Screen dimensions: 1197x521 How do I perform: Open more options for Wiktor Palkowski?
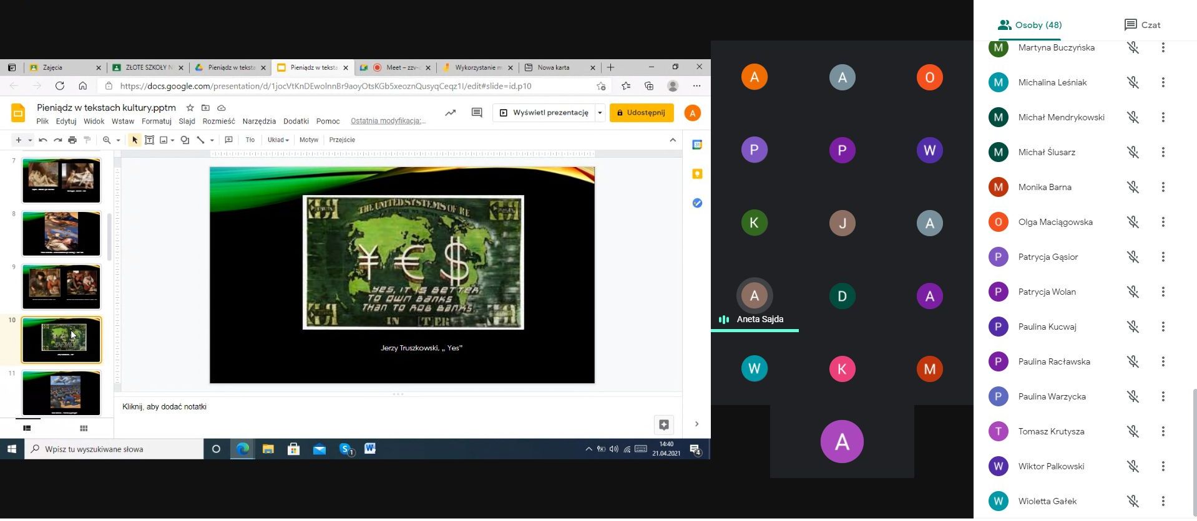point(1163,466)
